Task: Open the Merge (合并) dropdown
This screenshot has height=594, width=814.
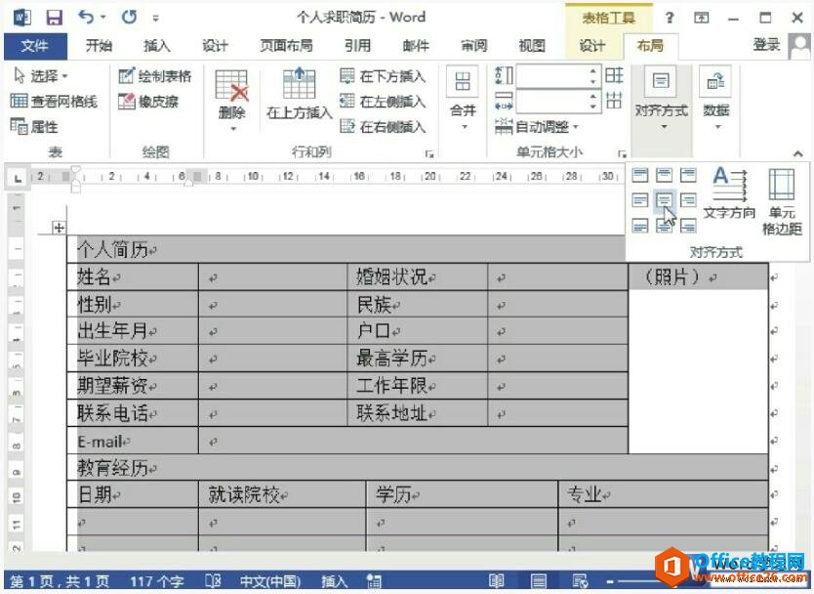Action: (463, 99)
